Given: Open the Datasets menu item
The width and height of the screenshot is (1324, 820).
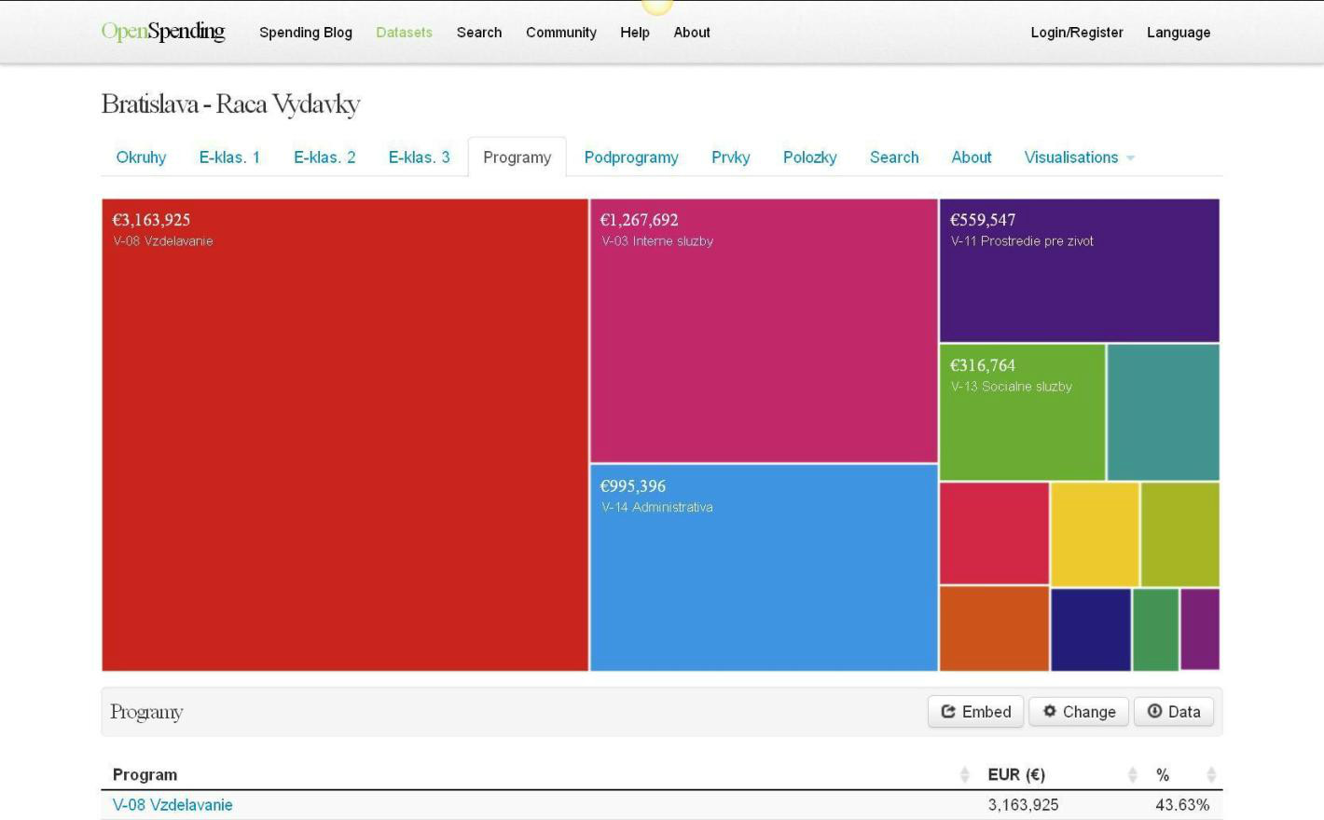Looking at the screenshot, I should (404, 33).
